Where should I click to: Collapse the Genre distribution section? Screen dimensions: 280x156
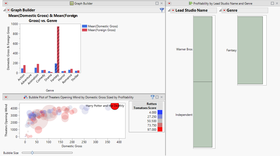[x=220, y=10]
